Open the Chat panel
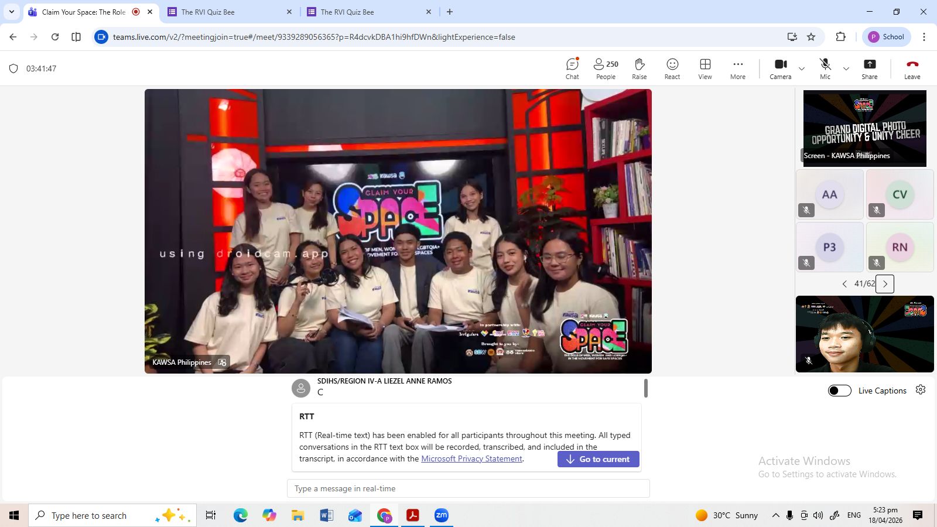The width and height of the screenshot is (937, 527). coord(572,69)
